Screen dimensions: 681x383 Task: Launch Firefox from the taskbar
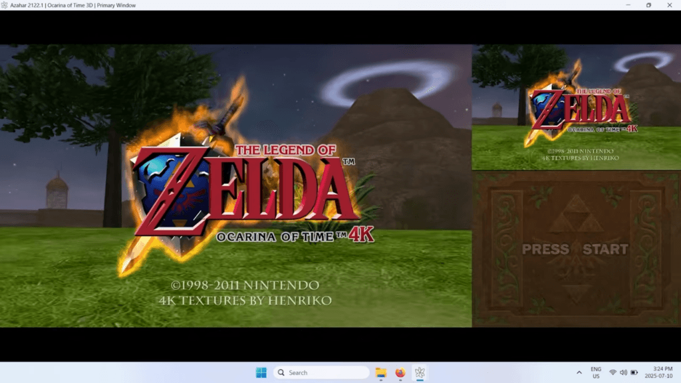point(400,372)
